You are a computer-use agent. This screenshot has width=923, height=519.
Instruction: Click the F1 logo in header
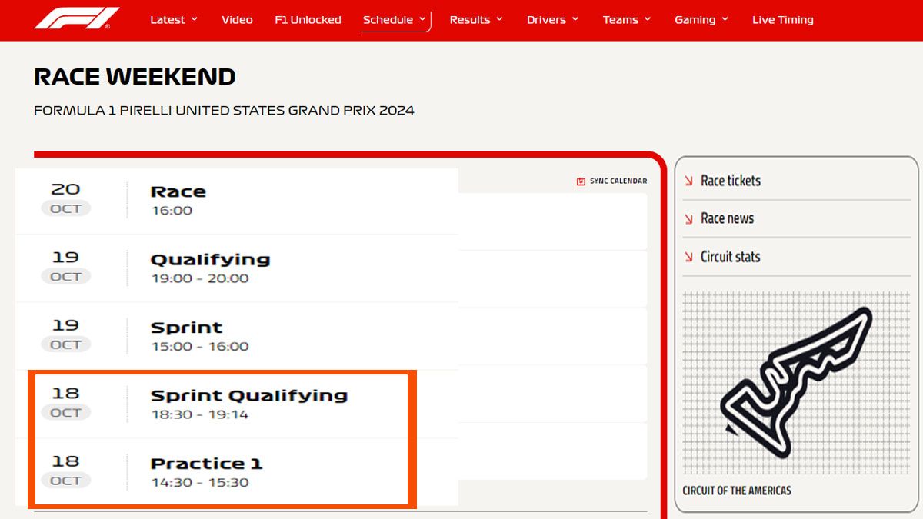tap(77, 18)
